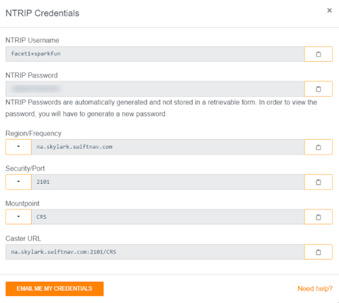
Task: Click the NTRIP Credentials dialog title
Action: (42, 13)
